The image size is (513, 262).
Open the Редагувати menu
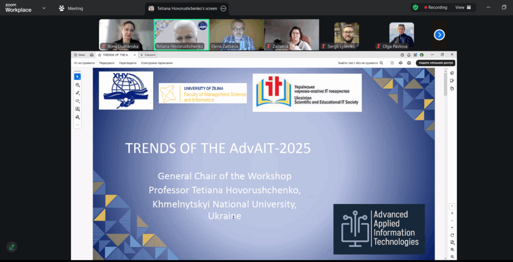(x=107, y=63)
